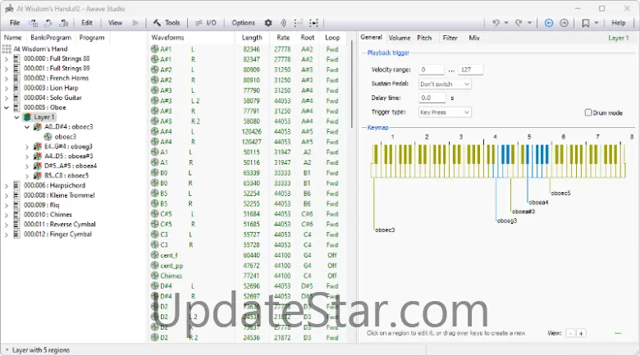
Task: Click the velocity range minimum field
Action: coord(432,70)
